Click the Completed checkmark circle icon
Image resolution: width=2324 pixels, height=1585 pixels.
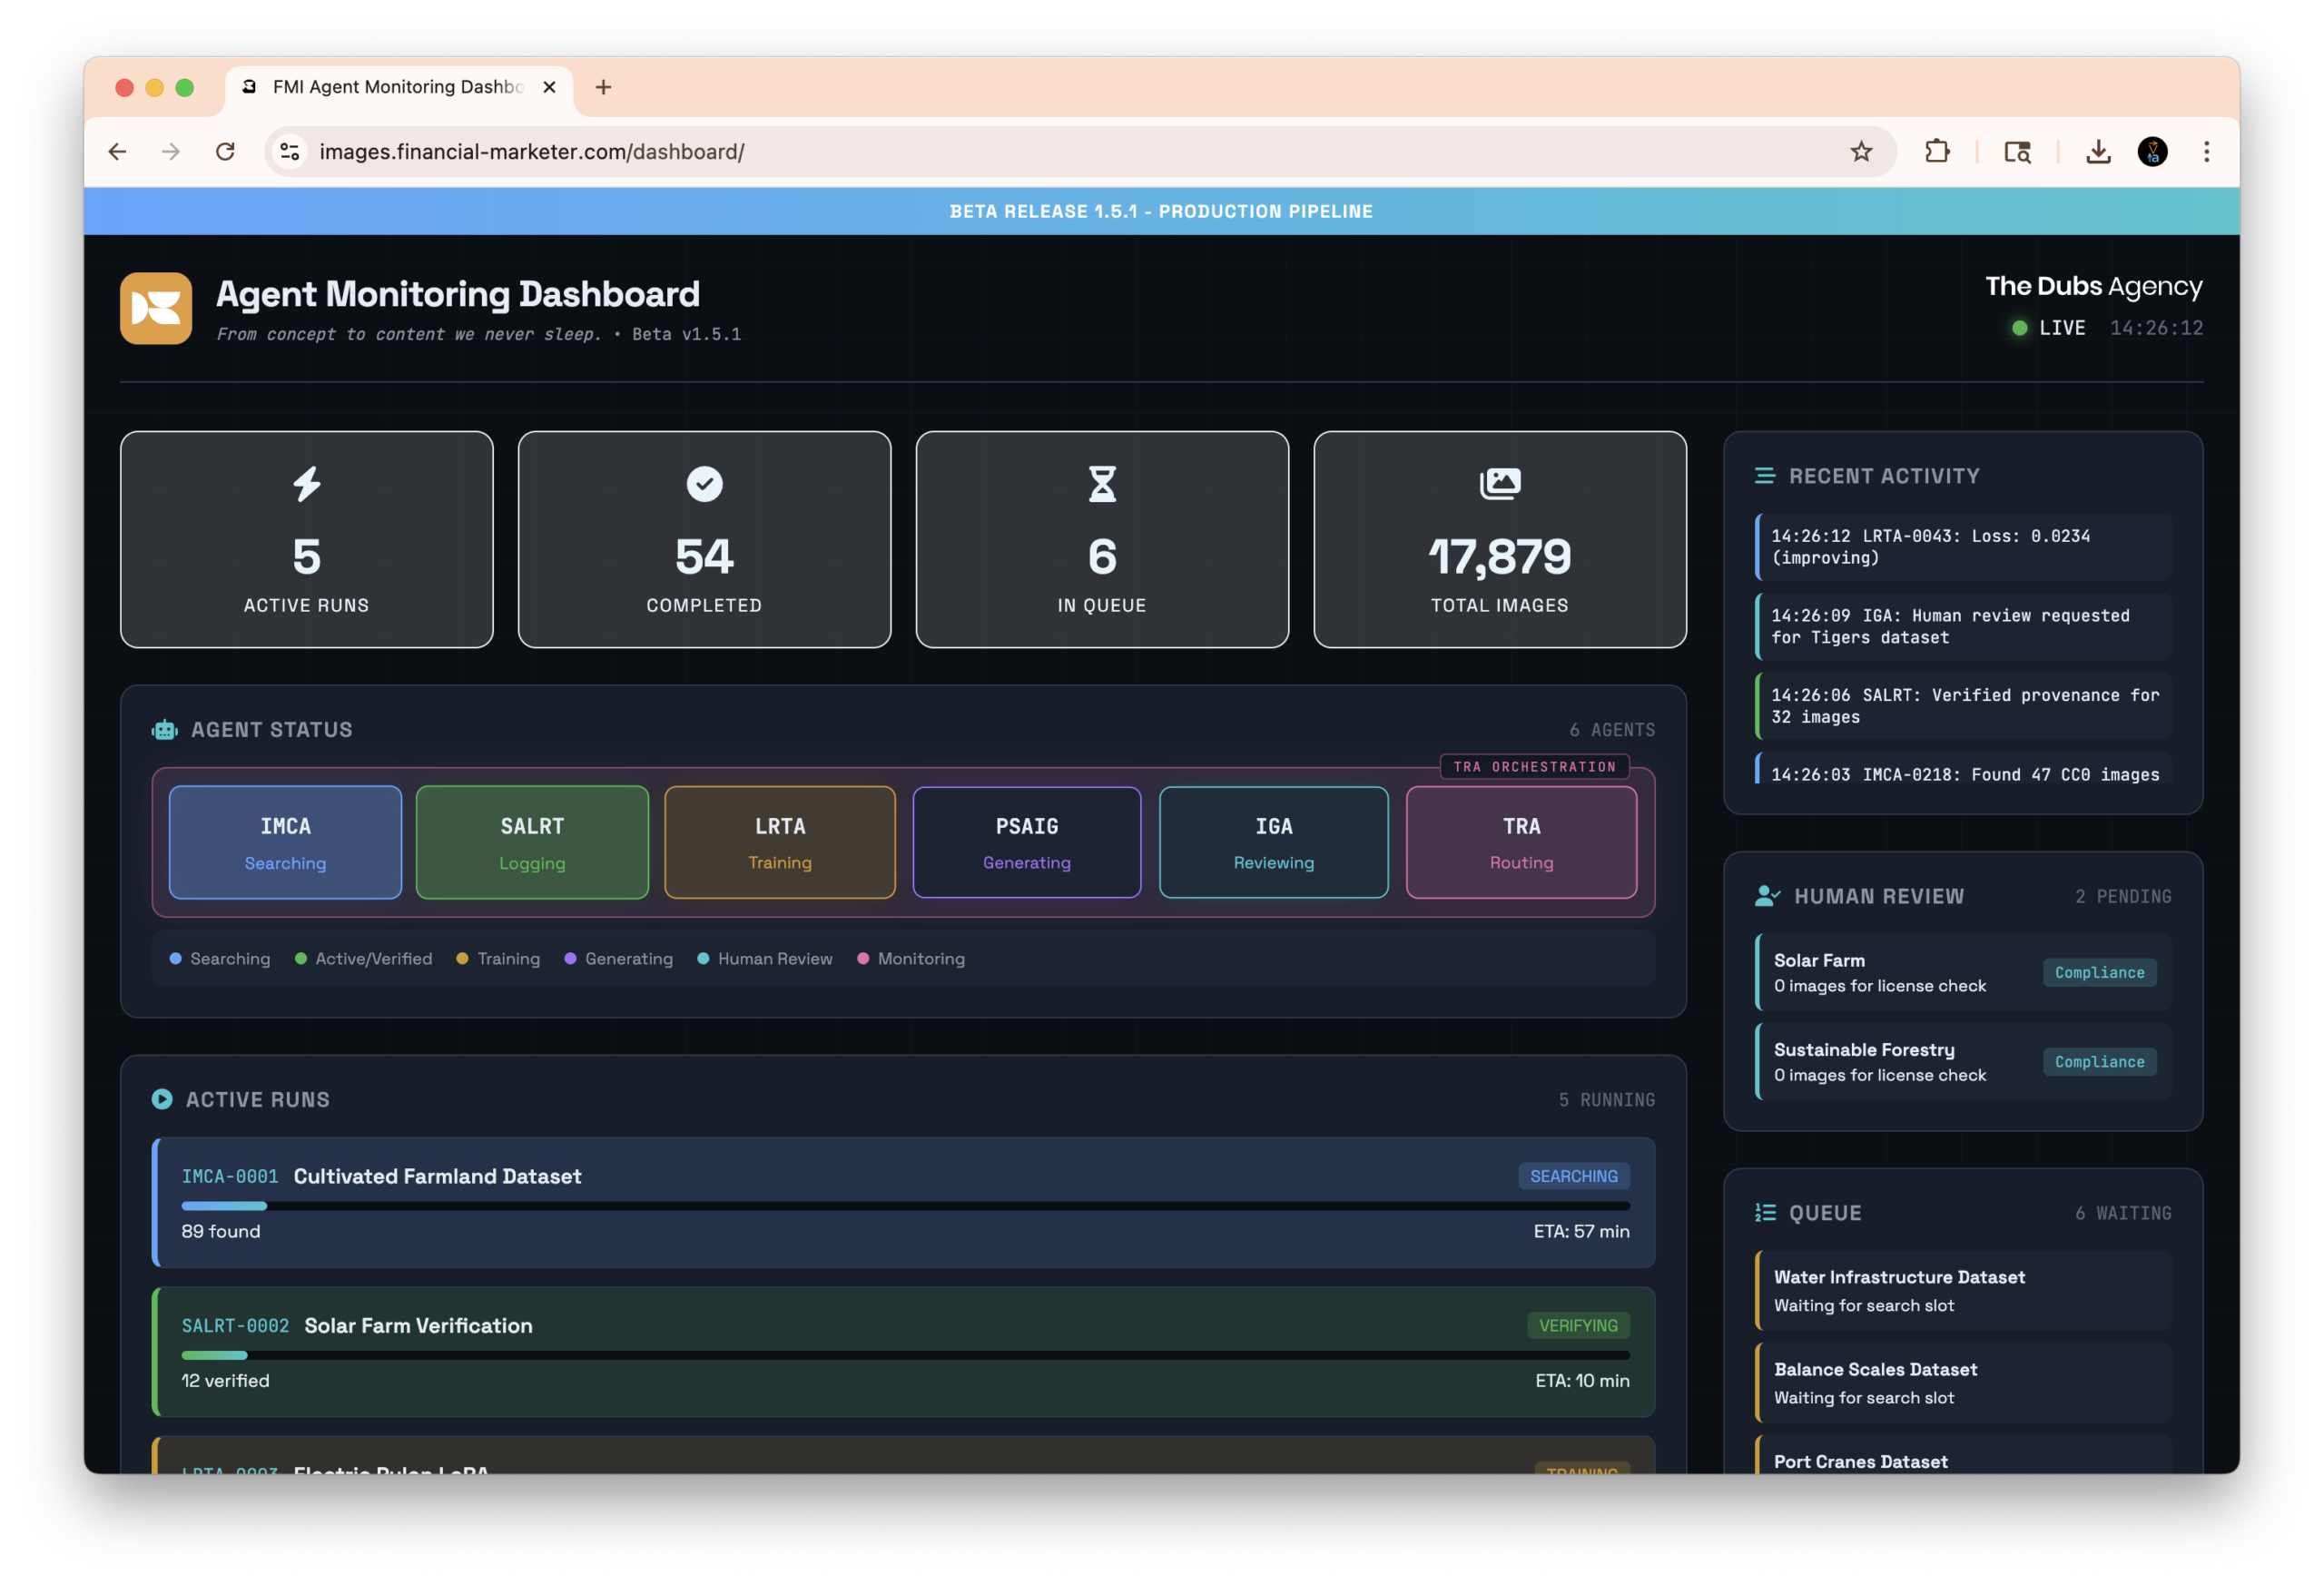point(704,484)
